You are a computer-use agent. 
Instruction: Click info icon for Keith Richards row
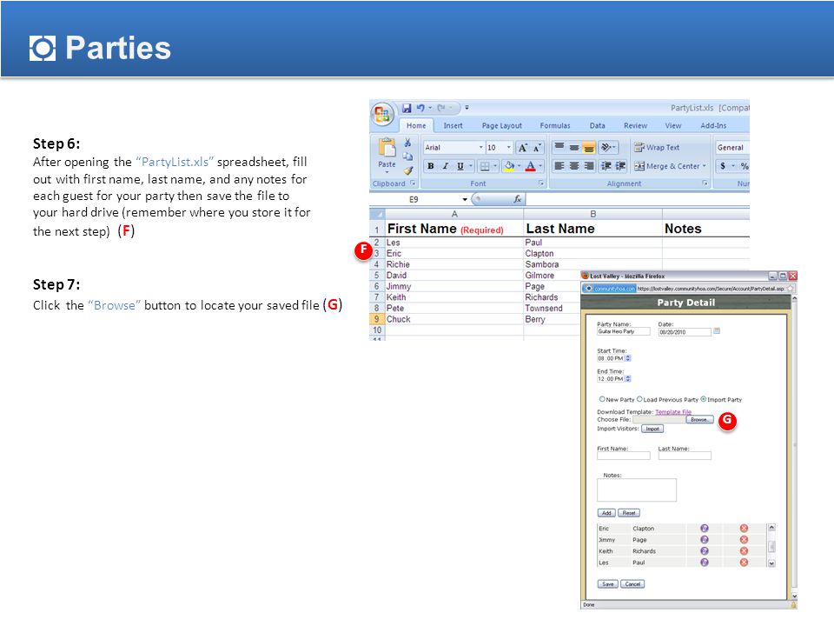[x=705, y=551]
